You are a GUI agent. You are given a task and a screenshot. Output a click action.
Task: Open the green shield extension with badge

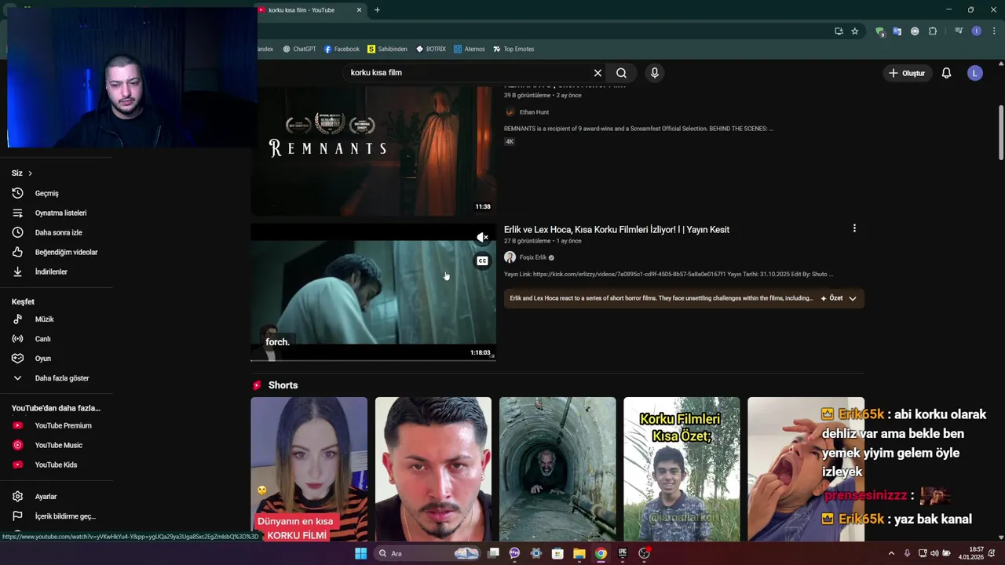880,31
